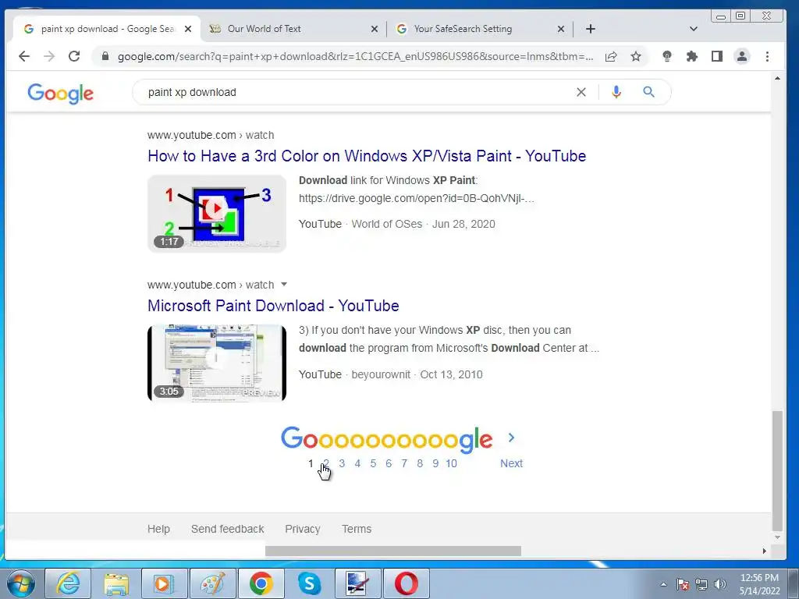This screenshot has height=599, width=799.
Task: Open Paint from the taskbar
Action: (x=212, y=583)
